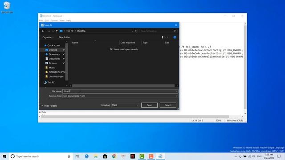Expand the address bar history dropdown
The image size is (285, 160).
click(x=133, y=31)
